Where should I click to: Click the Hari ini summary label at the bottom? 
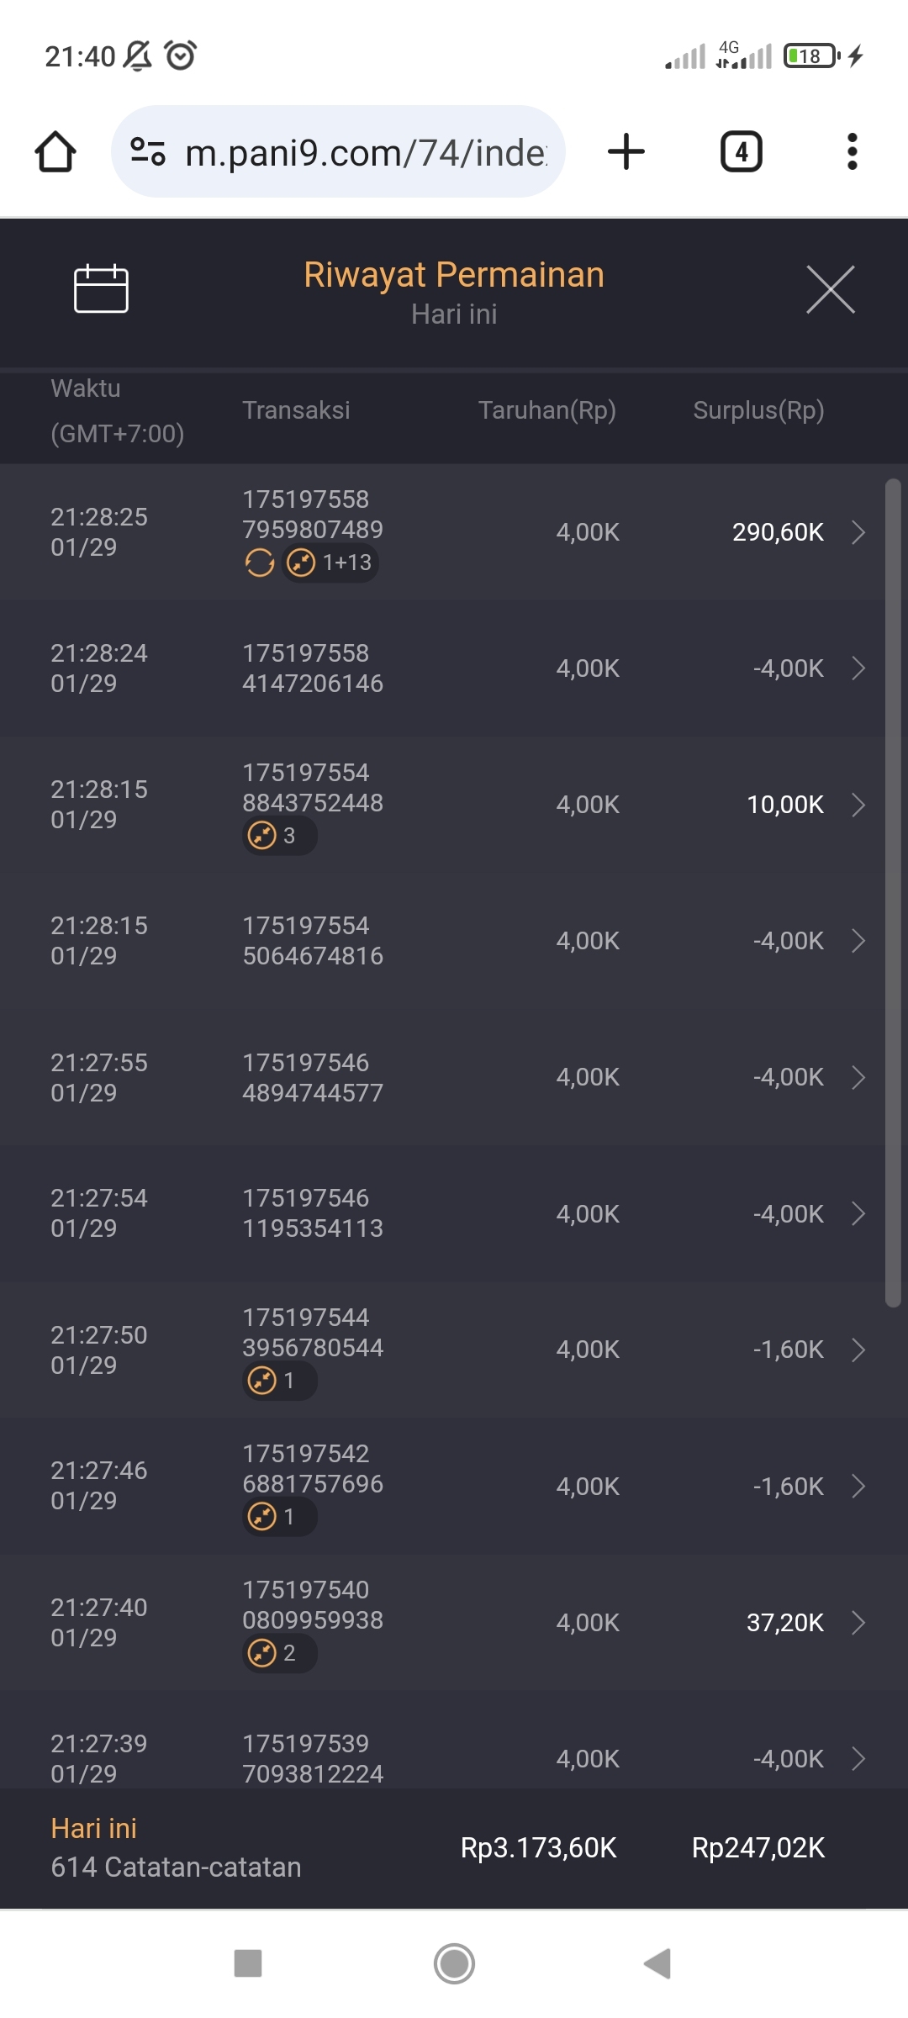pyautogui.click(x=93, y=1829)
